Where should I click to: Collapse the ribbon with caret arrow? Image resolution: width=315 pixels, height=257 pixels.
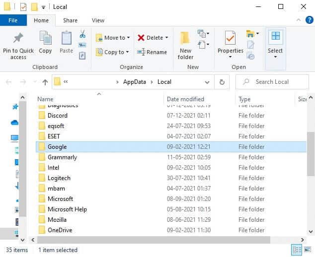coord(299,20)
